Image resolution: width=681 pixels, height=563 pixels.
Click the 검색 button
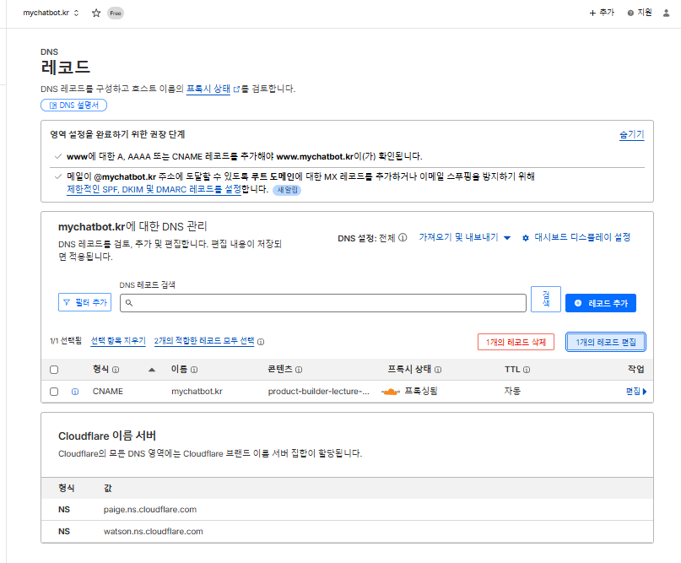click(x=546, y=299)
